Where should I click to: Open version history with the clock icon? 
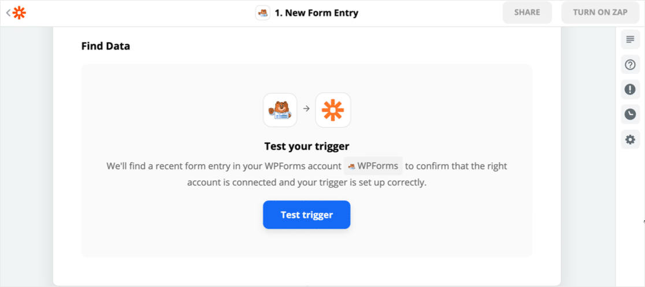click(x=630, y=114)
